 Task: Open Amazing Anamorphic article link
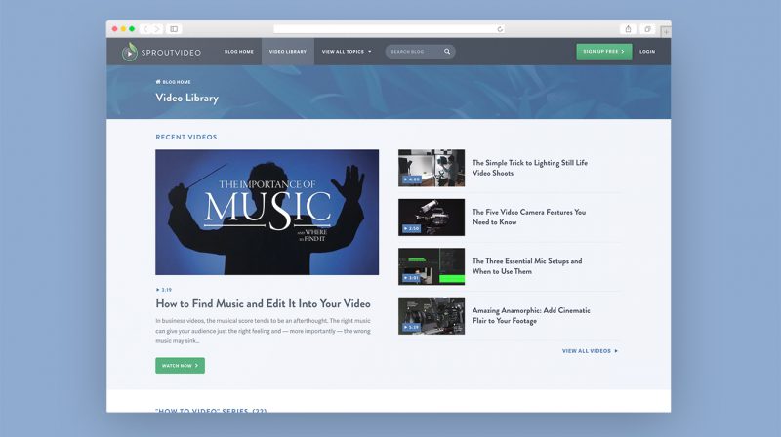(x=531, y=315)
